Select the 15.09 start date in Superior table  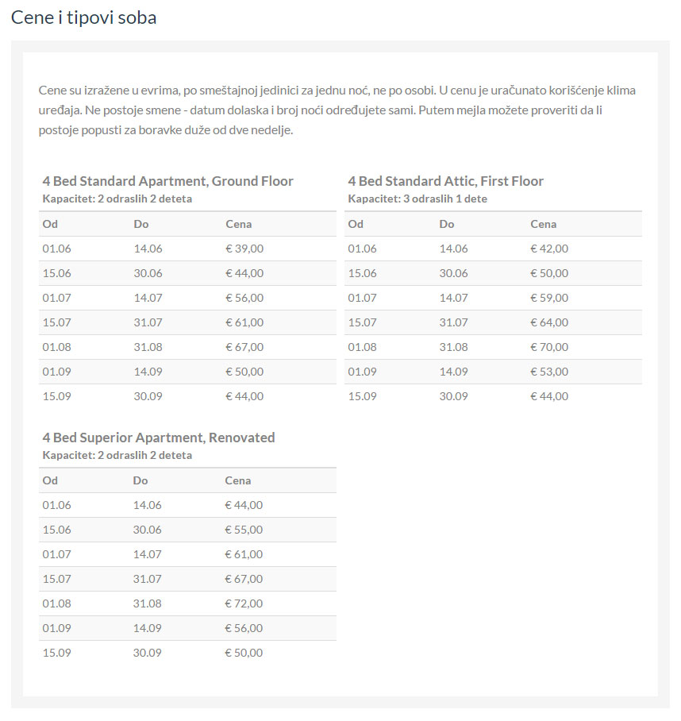point(56,653)
